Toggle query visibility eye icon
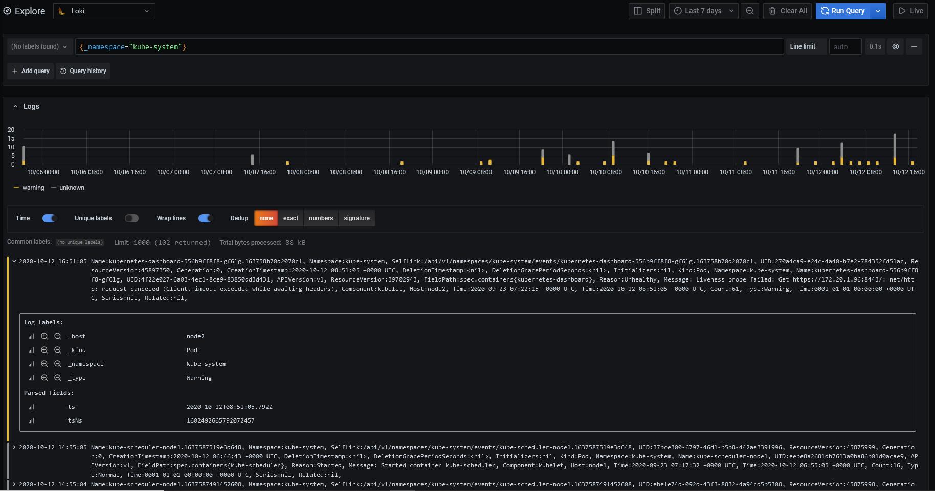 tap(896, 46)
